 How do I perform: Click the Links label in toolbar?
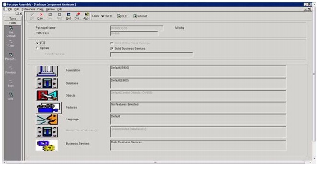tap(95, 16)
